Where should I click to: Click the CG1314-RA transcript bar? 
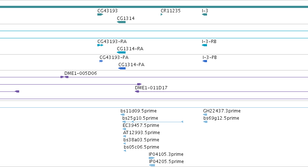click(121, 52)
